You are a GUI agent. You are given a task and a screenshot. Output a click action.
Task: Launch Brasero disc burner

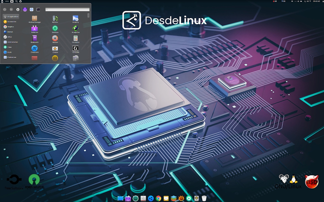[55, 39]
